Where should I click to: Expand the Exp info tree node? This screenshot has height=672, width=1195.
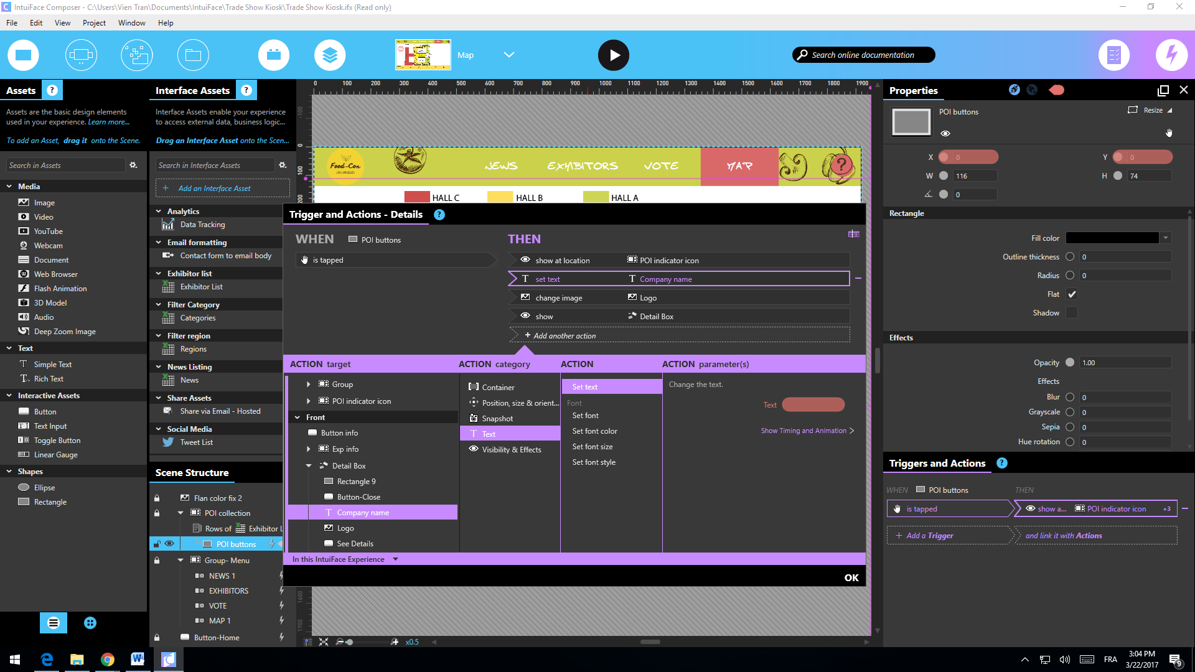[x=309, y=449]
